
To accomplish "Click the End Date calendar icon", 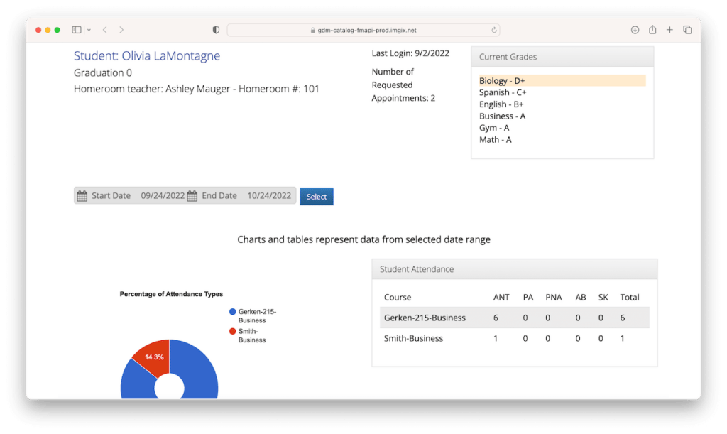I will 192,196.
